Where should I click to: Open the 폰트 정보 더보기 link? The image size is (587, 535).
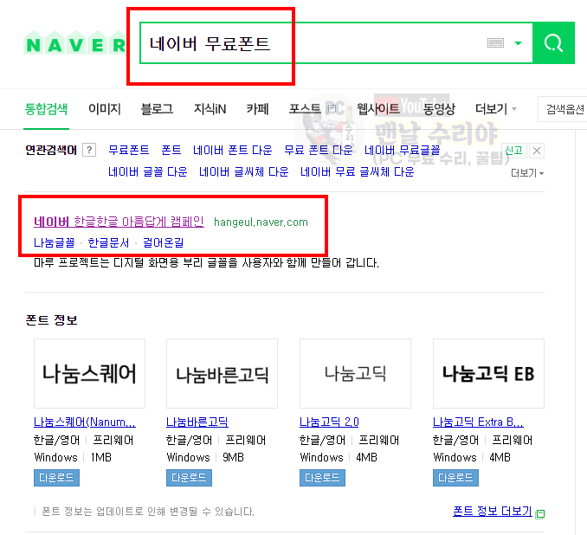tap(493, 511)
